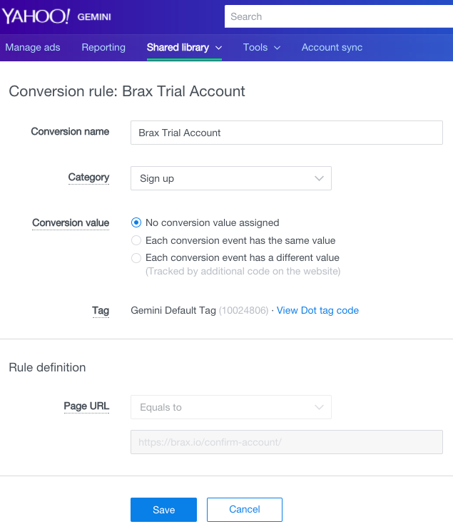Cancel editing the conversion rule
The height and width of the screenshot is (529, 453).
245,510
